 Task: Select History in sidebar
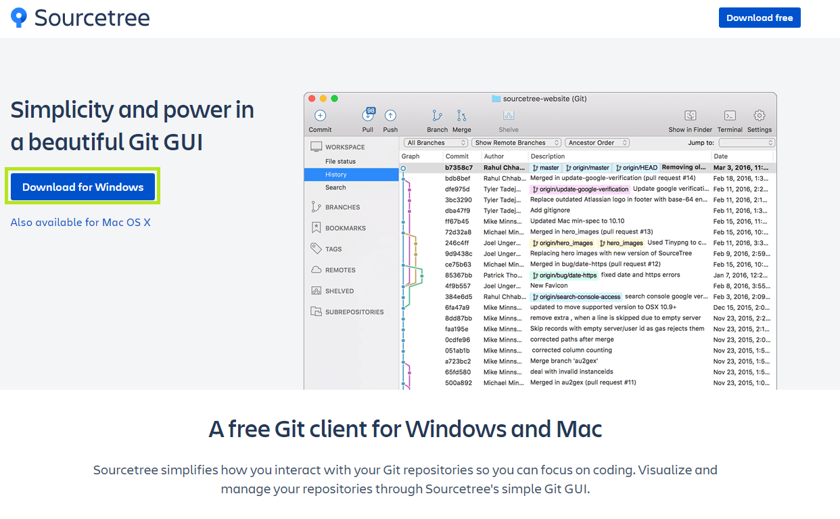pos(352,175)
